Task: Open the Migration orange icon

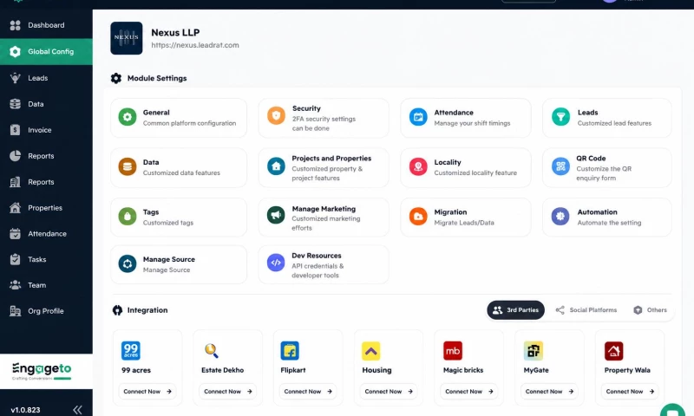Action: coord(418,216)
